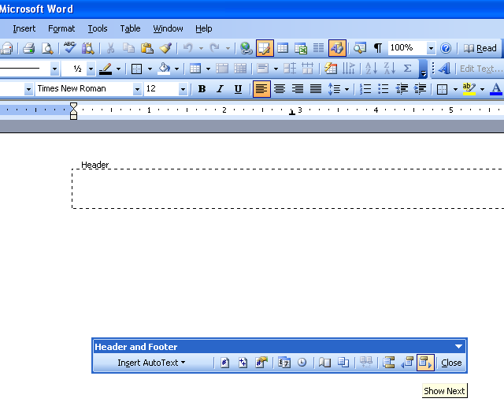Expand Insert AutoText dropdown

pos(151,363)
